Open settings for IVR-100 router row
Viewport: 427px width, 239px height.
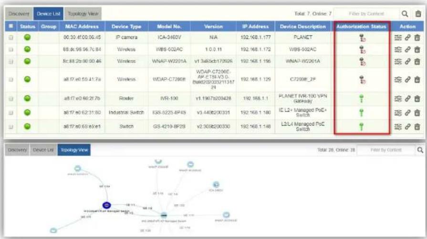pos(398,99)
